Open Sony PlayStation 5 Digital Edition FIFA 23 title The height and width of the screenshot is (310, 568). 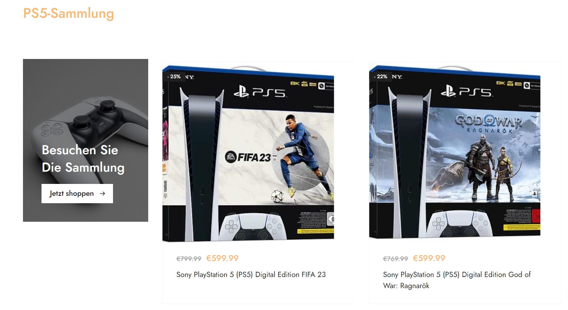(251, 274)
